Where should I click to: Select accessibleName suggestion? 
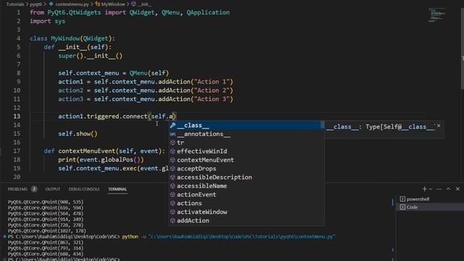(x=246, y=186)
